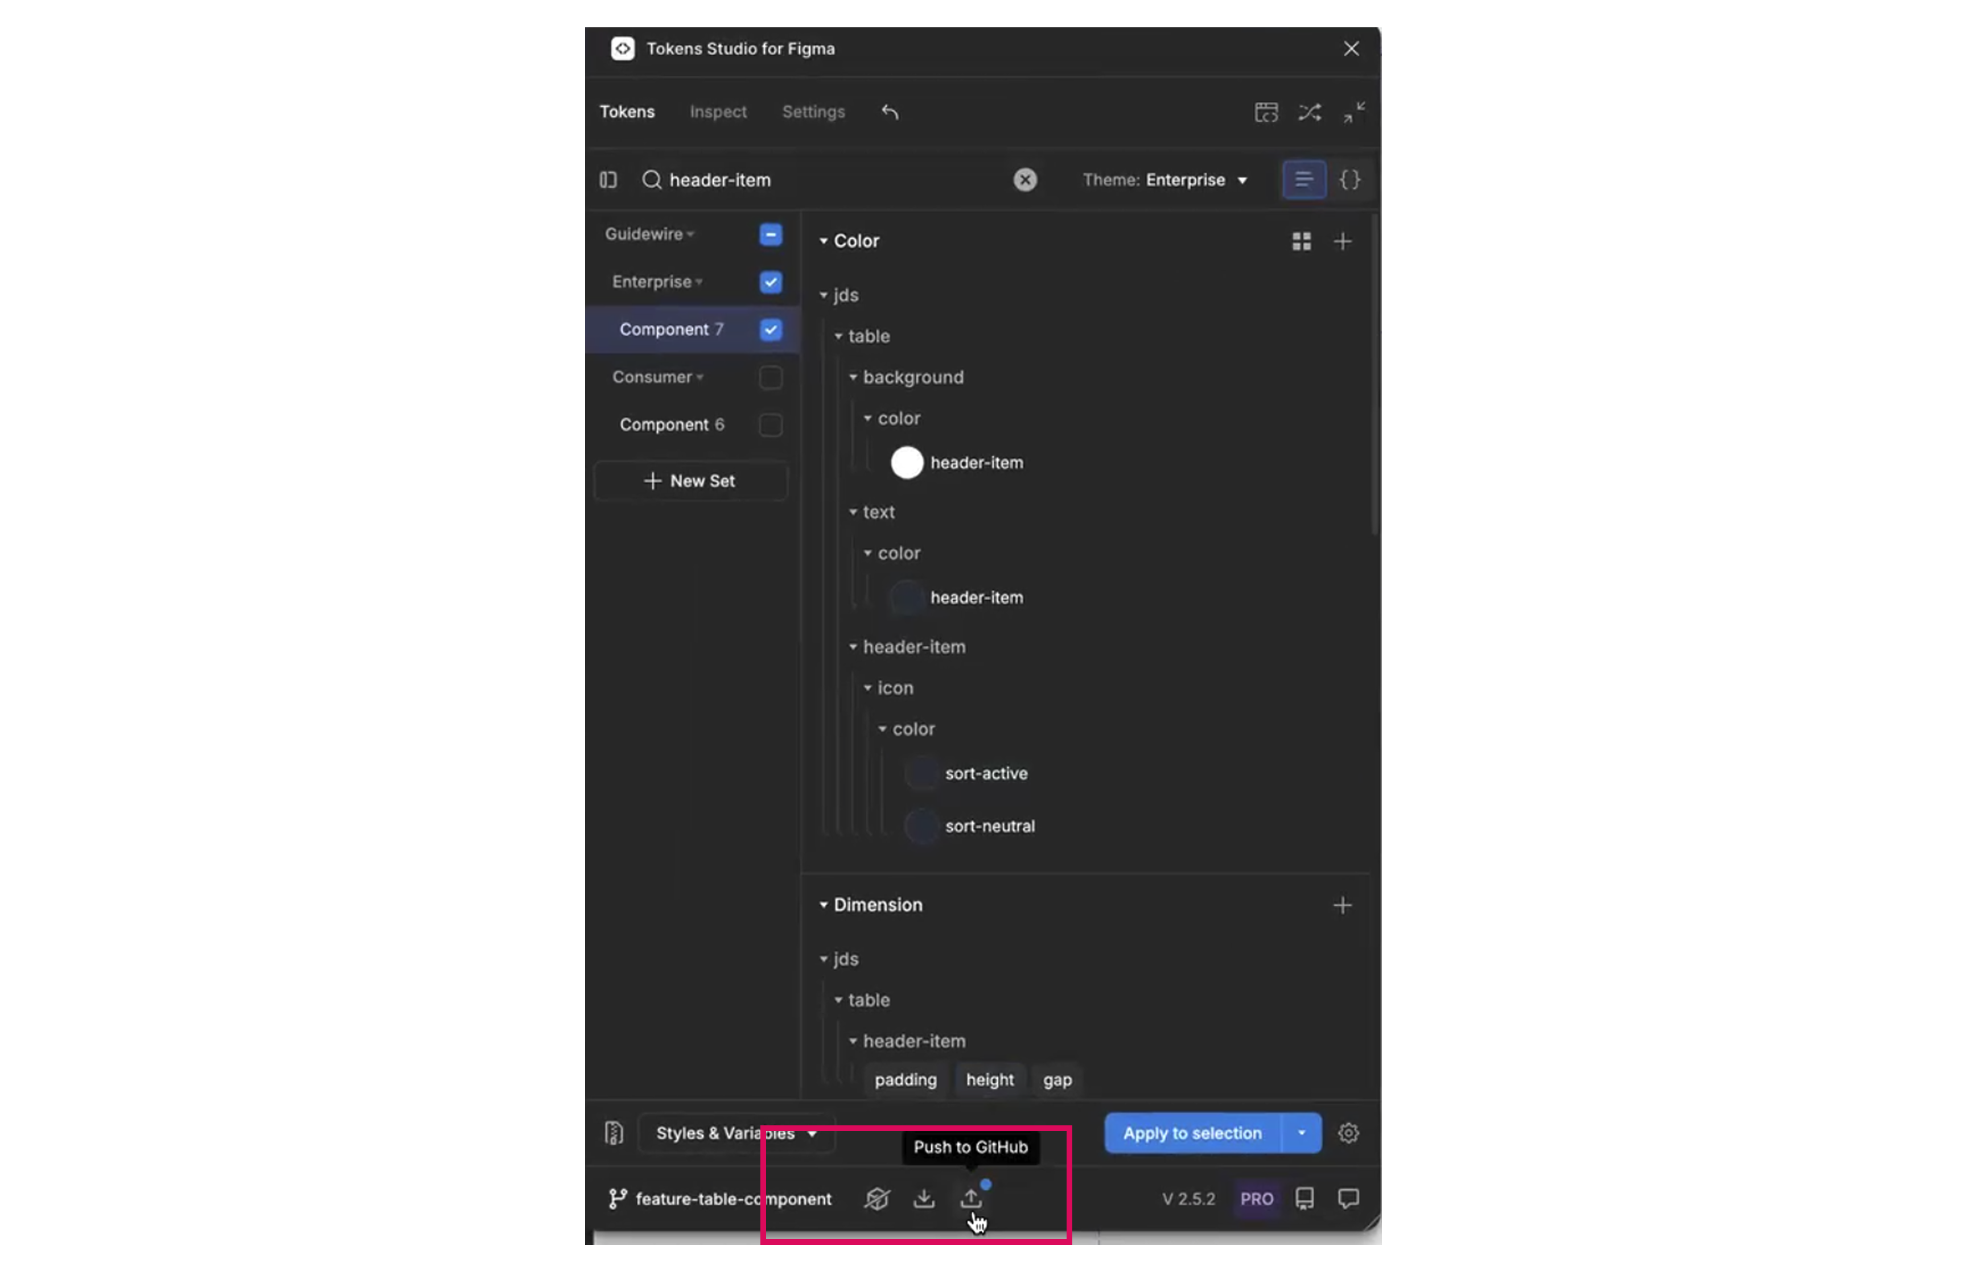Switch to the Tokens tab
1967x1271 pixels.
coord(627,112)
